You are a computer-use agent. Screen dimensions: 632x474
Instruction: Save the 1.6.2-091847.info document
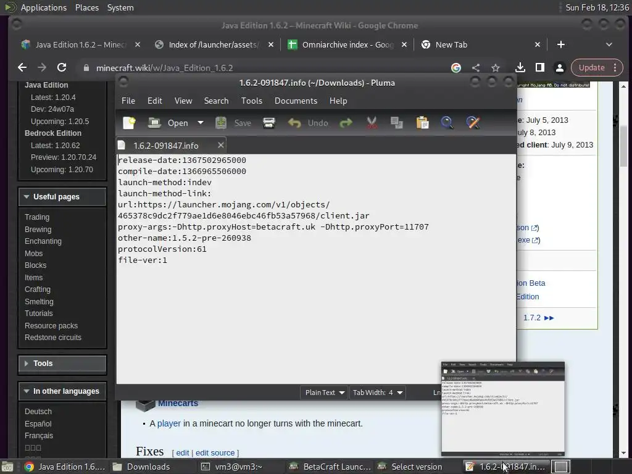coord(233,123)
